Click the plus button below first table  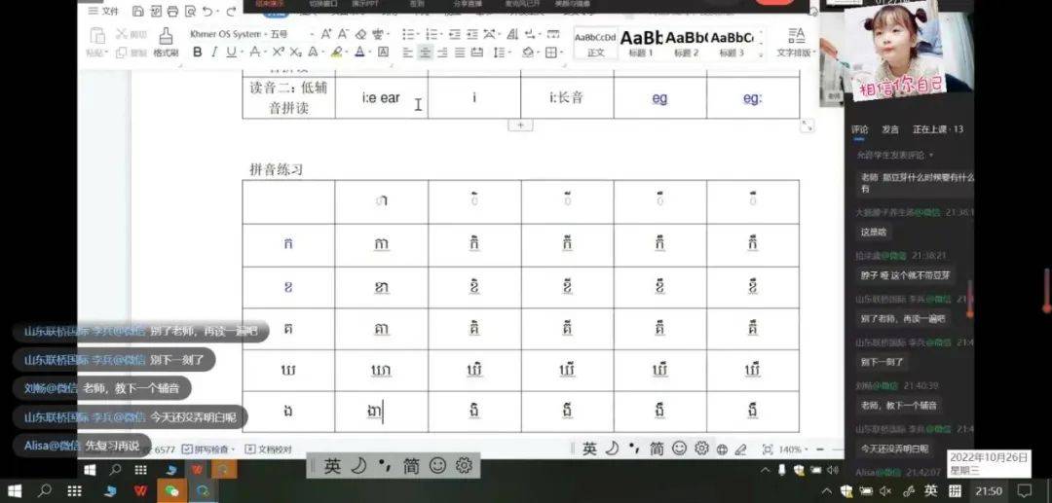(520, 126)
